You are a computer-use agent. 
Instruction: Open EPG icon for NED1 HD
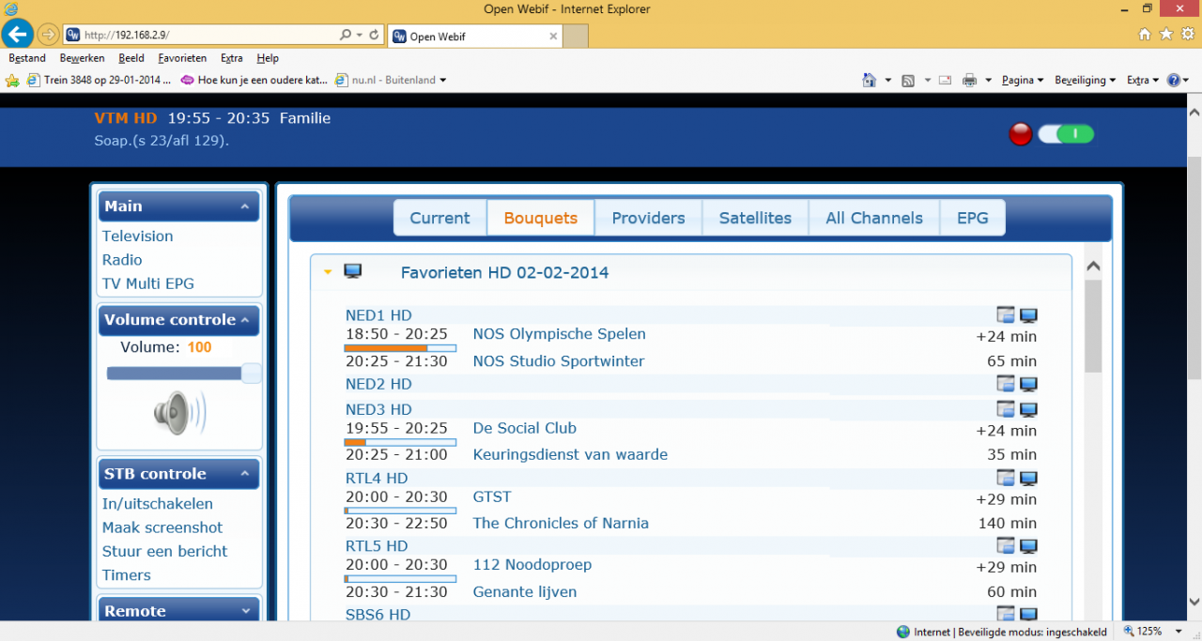click(1006, 315)
